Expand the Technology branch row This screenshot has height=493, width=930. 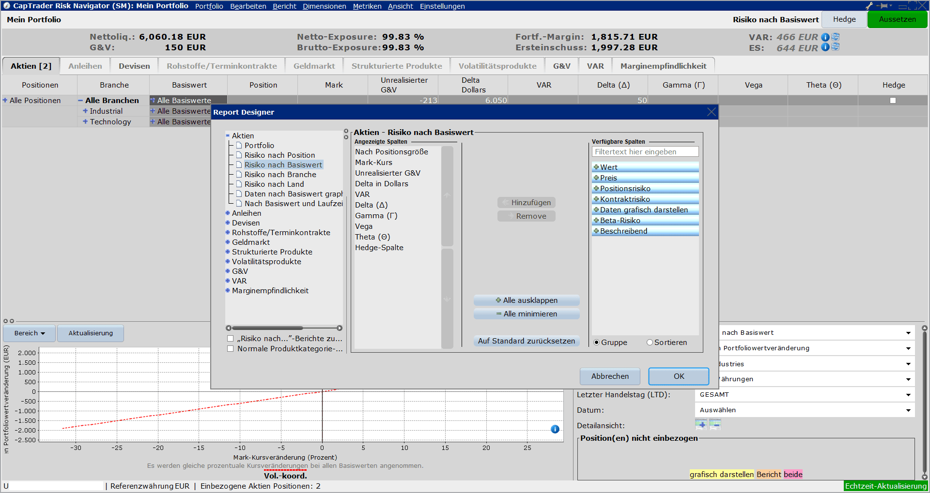pyautogui.click(x=85, y=121)
